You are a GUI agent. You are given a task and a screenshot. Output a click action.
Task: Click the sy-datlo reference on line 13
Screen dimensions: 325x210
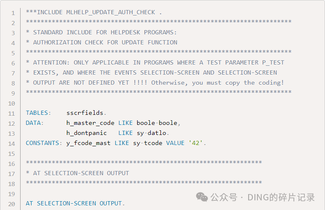tap(151, 133)
